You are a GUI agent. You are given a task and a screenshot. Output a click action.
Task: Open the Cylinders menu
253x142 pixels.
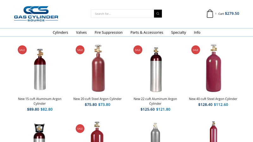click(60, 33)
